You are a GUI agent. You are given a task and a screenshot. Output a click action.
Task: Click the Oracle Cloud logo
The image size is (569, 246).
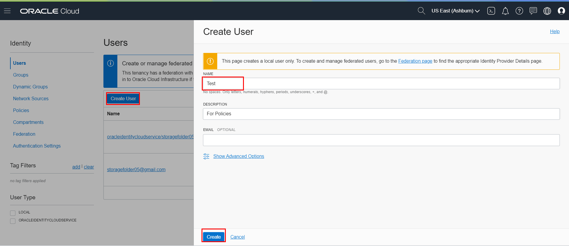[49, 11]
